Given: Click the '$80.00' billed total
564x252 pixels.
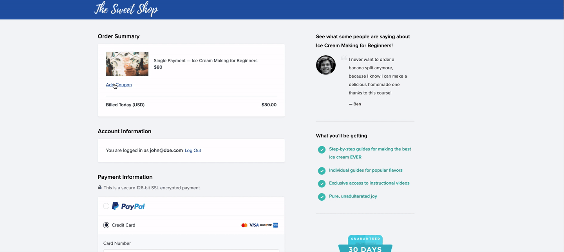Looking at the screenshot, I should [269, 105].
